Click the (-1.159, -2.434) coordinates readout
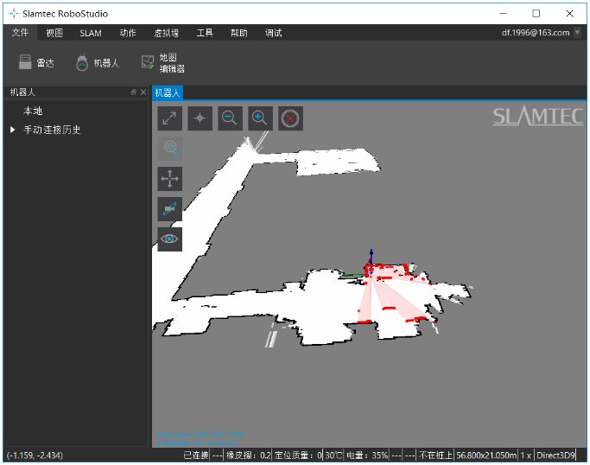The width and height of the screenshot is (590, 465). (x=35, y=455)
